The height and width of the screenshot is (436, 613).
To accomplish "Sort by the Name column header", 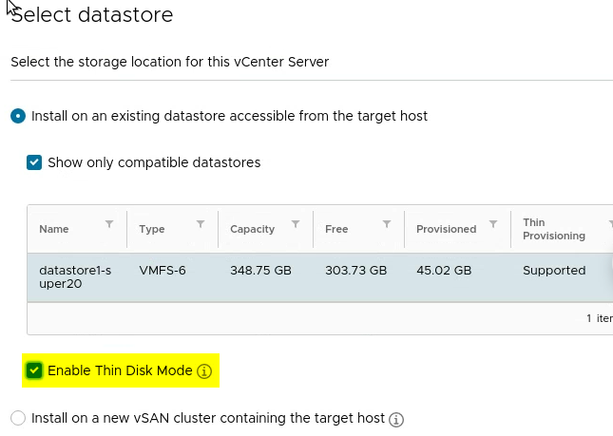I will tap(54, 229).
